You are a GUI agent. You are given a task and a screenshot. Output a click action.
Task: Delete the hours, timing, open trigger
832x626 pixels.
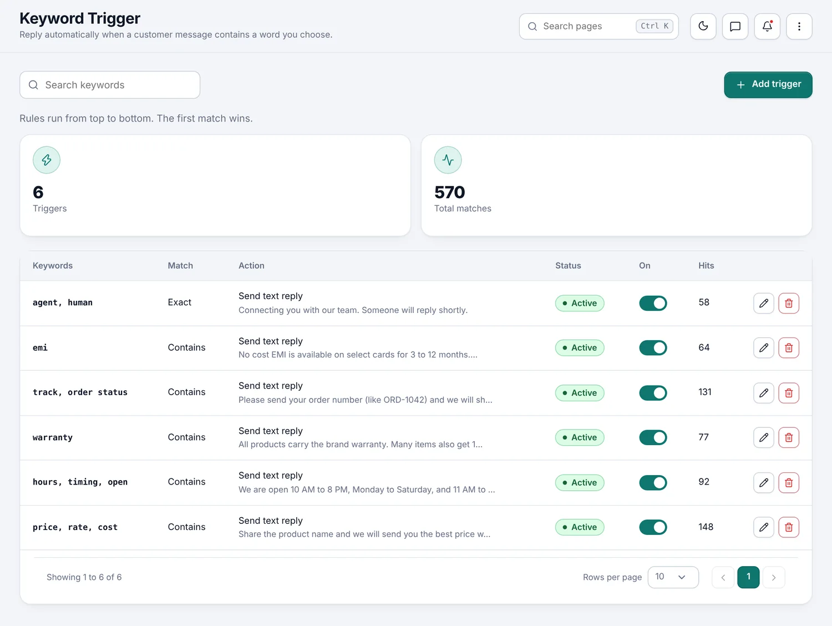coord(789,482)
